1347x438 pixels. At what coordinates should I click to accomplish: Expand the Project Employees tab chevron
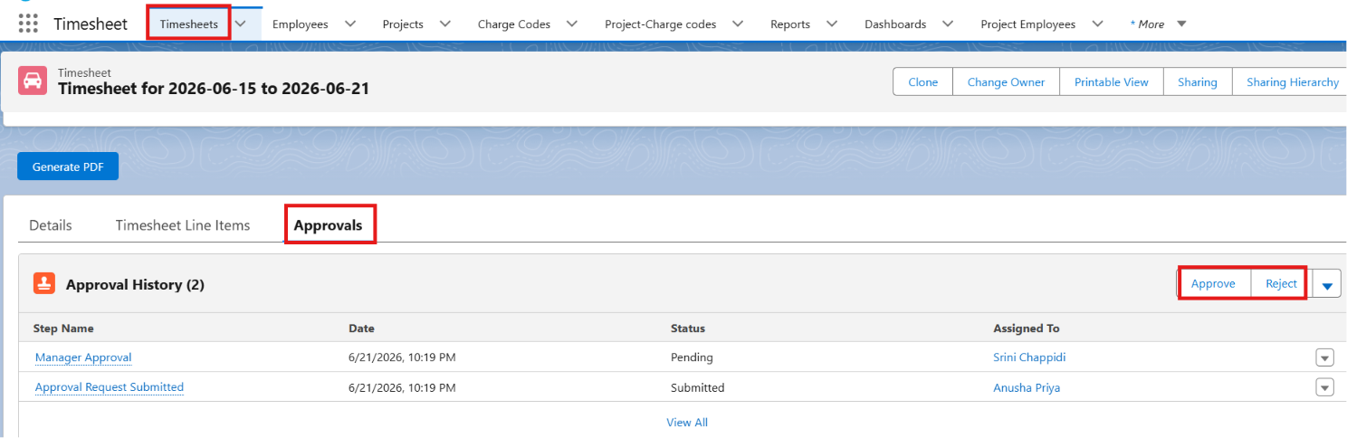coord(1097,24)
